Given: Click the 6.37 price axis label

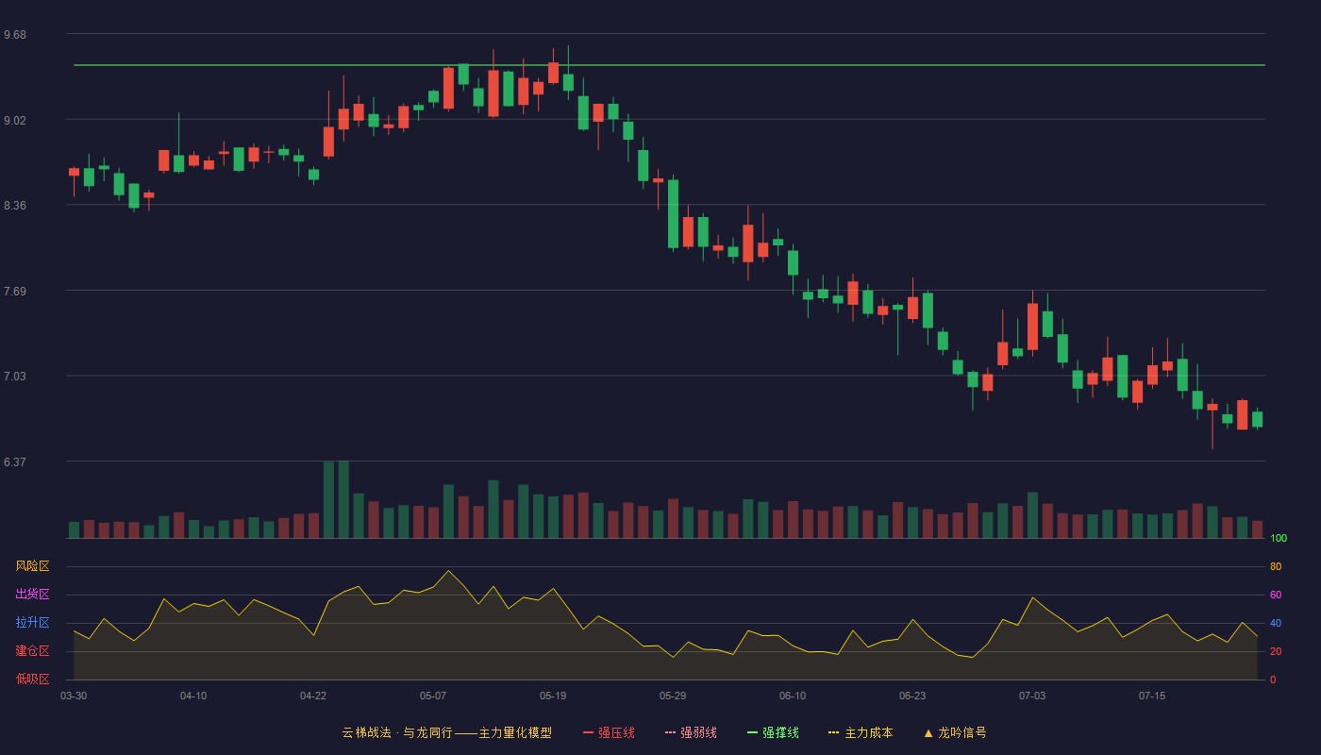Looking at the screenshot, I should point(15,461).
